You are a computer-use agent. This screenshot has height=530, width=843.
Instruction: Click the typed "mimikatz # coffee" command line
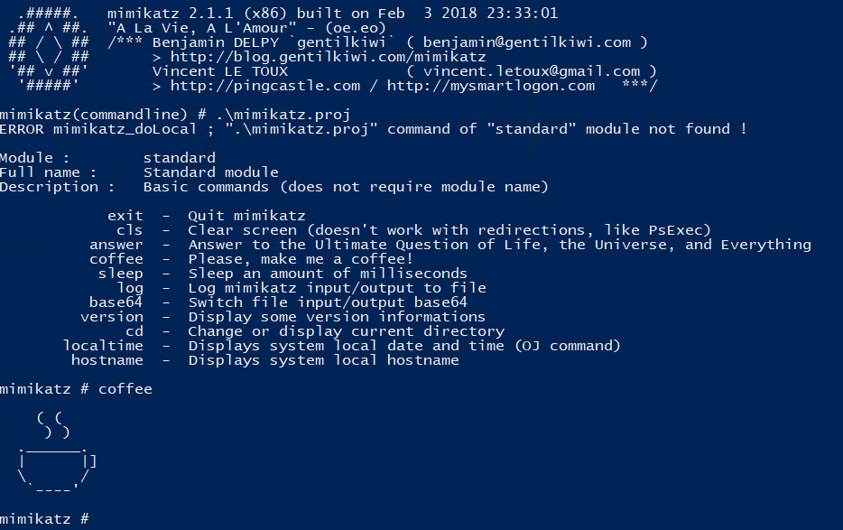(x=77, y=389)
